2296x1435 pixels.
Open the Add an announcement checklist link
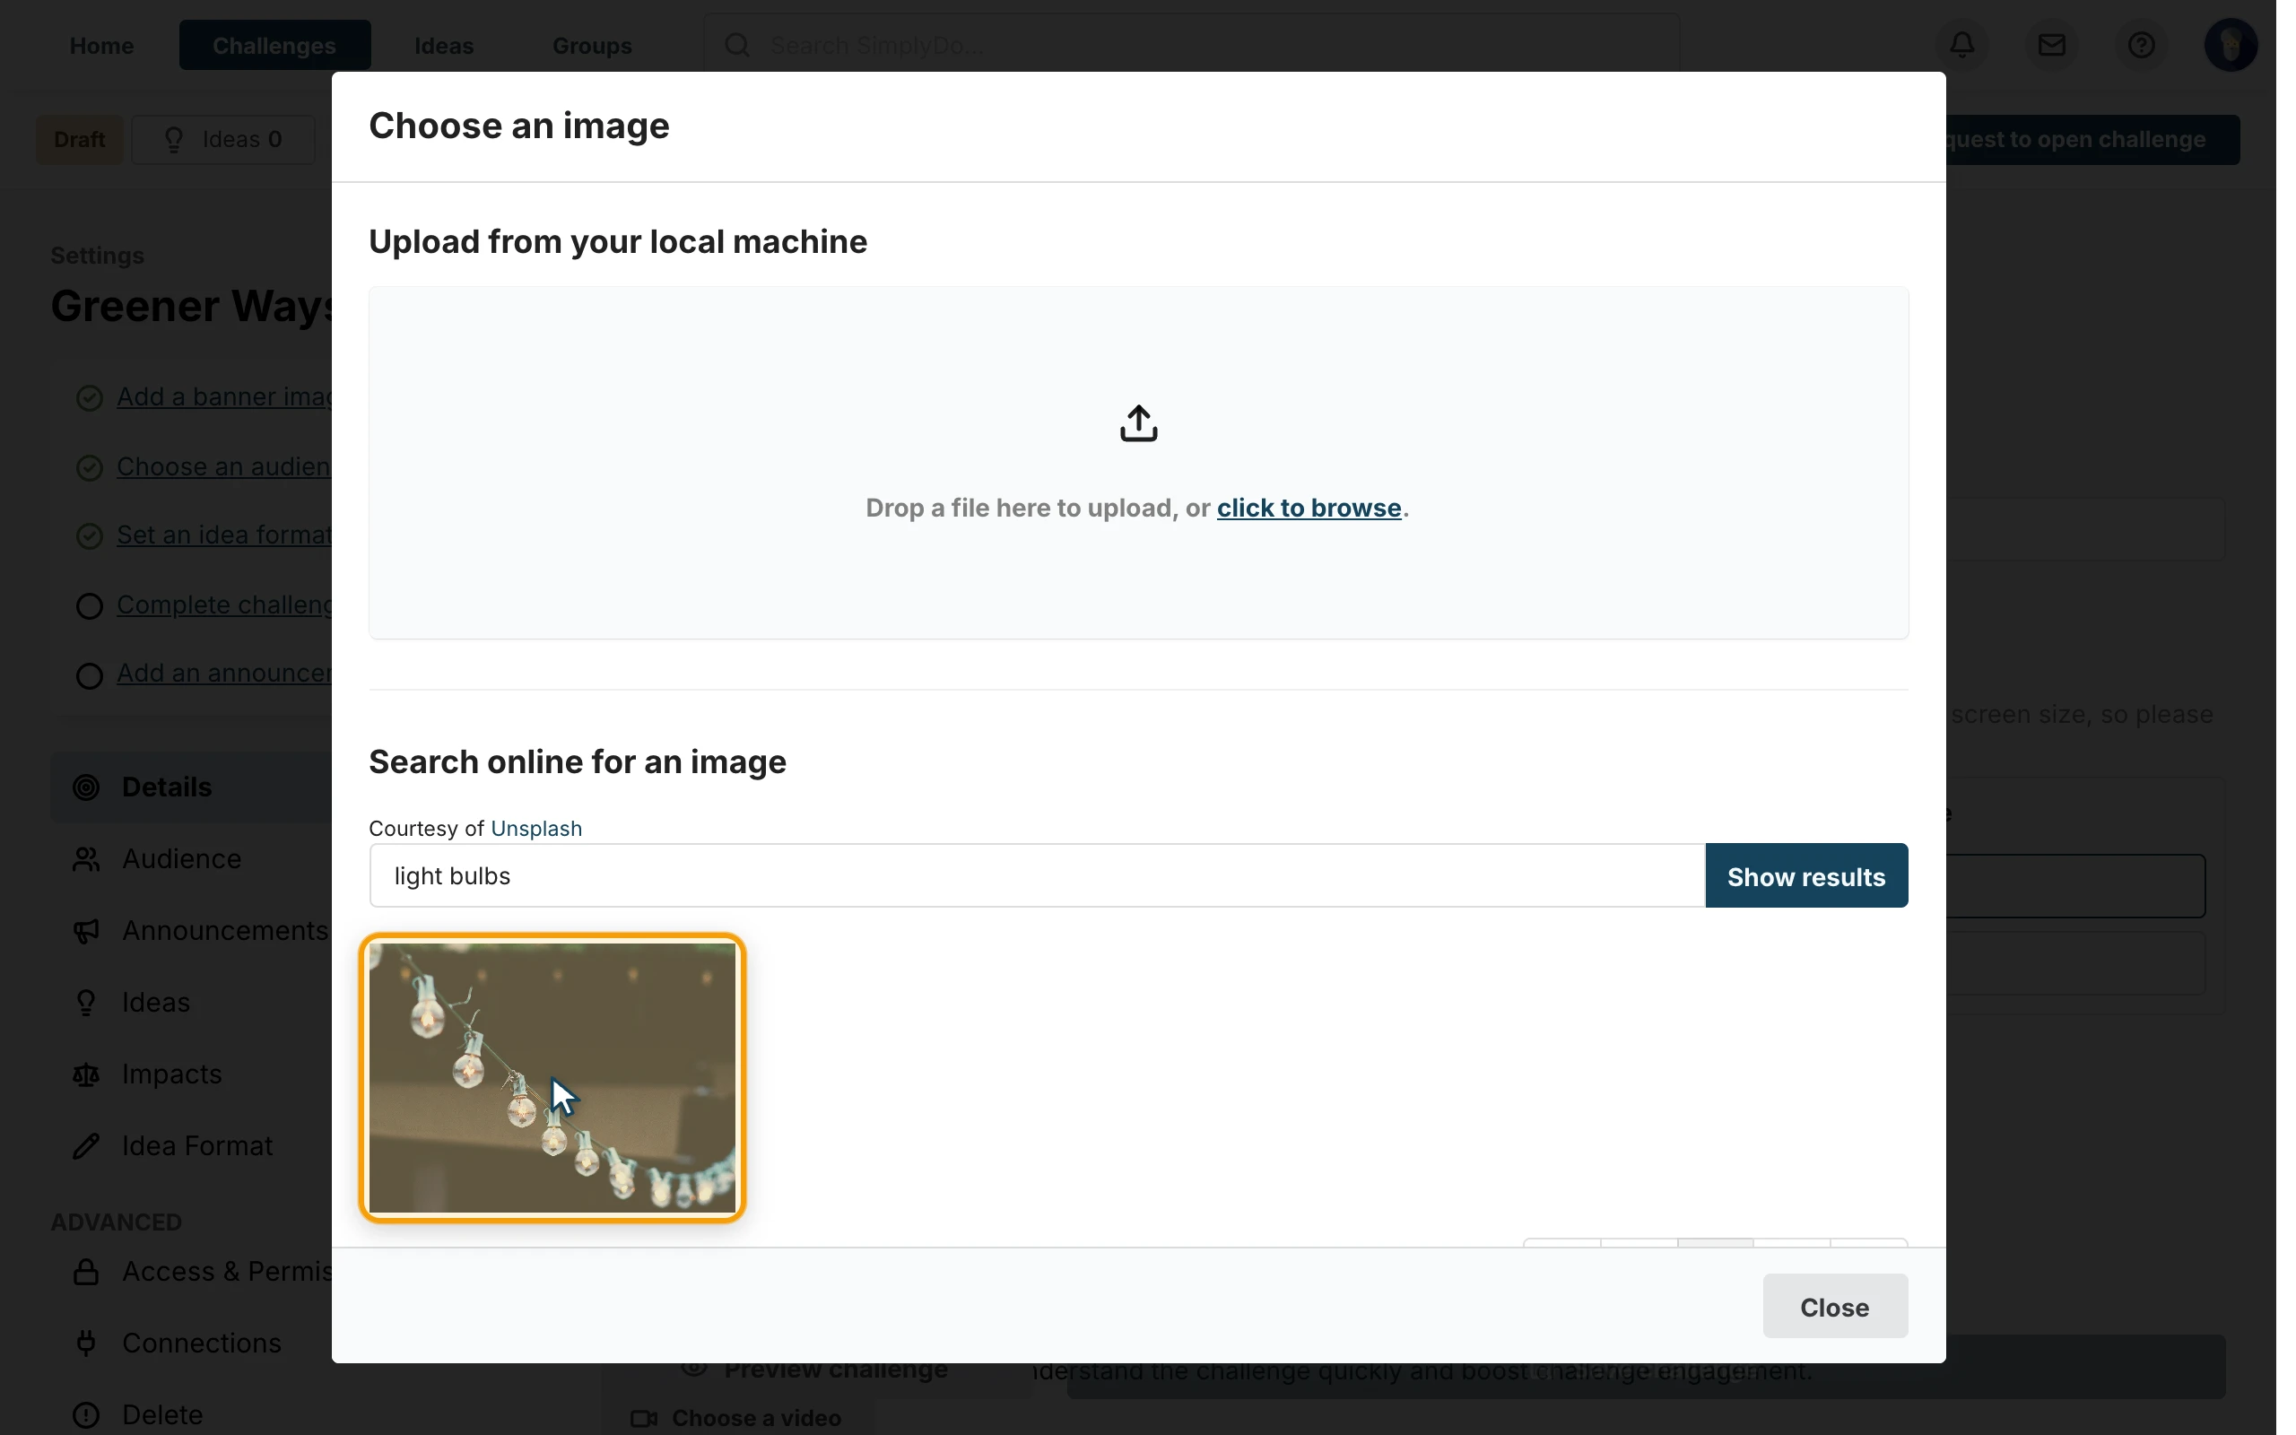(224, 673)
